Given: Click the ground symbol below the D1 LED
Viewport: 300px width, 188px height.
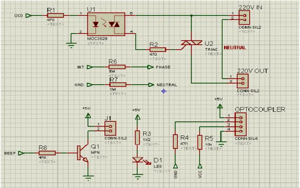Looking at the screenshot, I should pyautogui.click(x=138, y=176).
